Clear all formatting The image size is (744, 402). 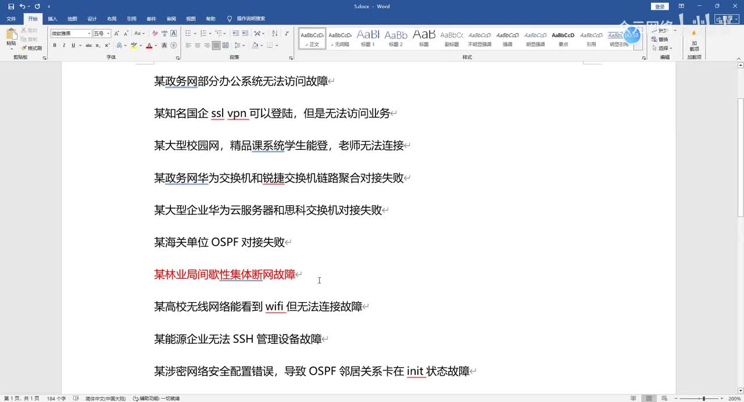154,34
